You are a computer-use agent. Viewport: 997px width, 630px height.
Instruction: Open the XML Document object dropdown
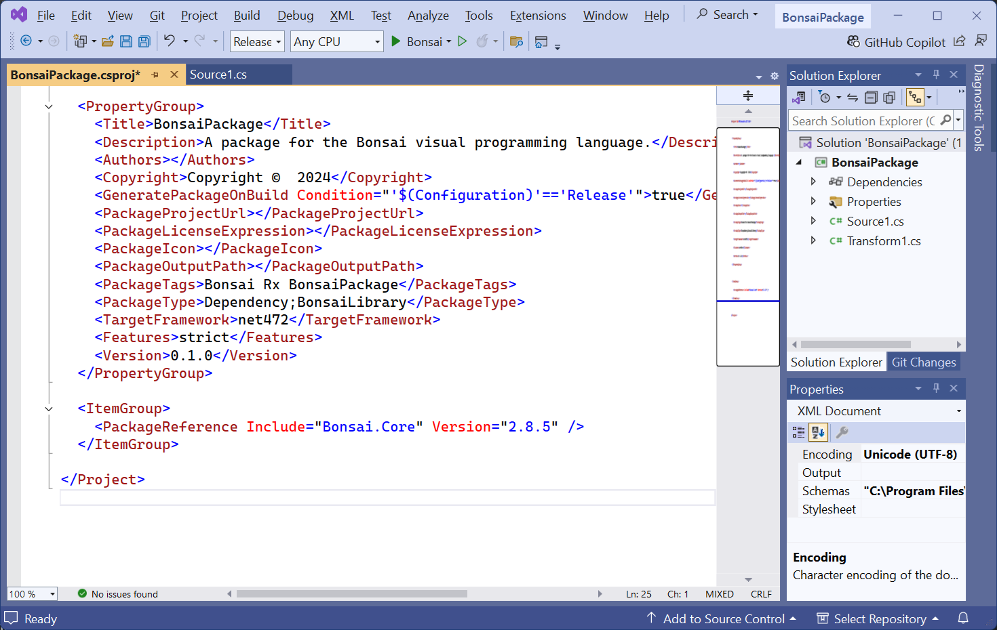coord(959,411)
